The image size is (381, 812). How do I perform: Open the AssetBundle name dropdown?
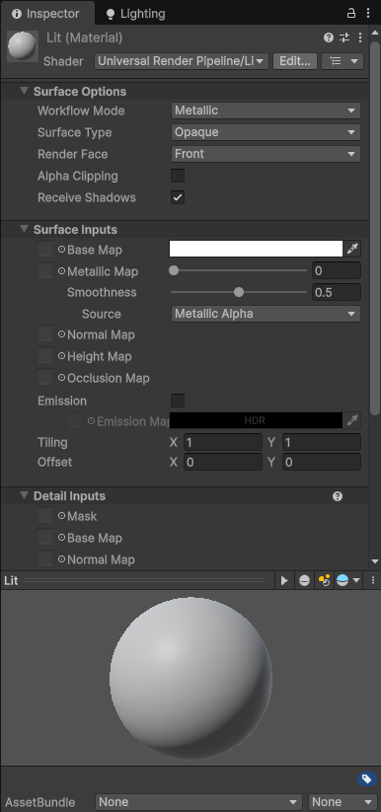point(198,802)
